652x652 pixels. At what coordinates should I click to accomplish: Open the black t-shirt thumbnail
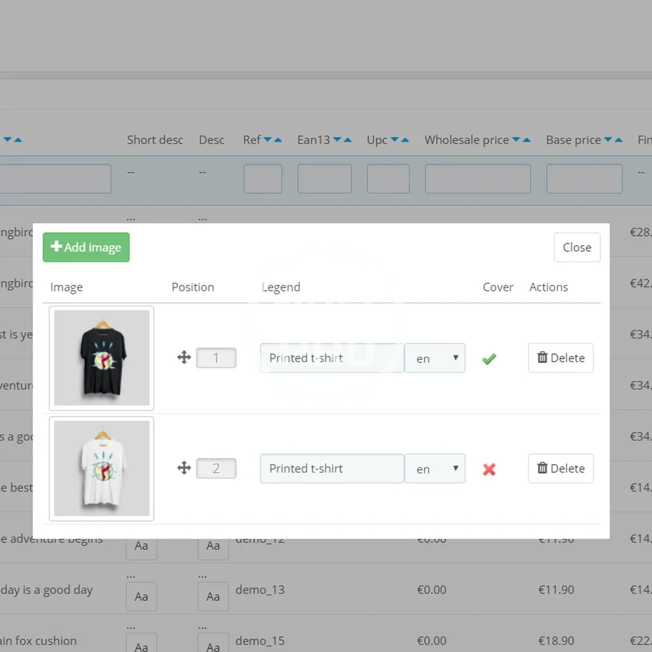(102, 357)
